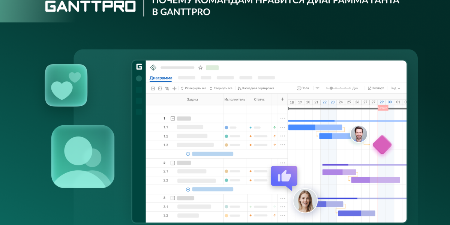Image resolution: width=450 pixels, height=225 pixels.
Task: Open the Поля (Fields) settings
Action: 303,88
